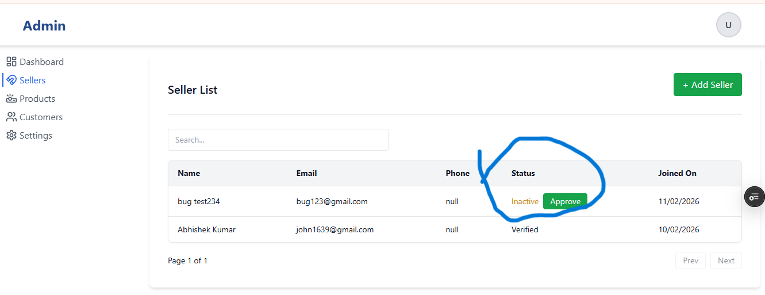The width and height of the screenshot is (765, 295).
Task: Click the Dashboard grid icon in sidebar
Action: tap(11, 62)
